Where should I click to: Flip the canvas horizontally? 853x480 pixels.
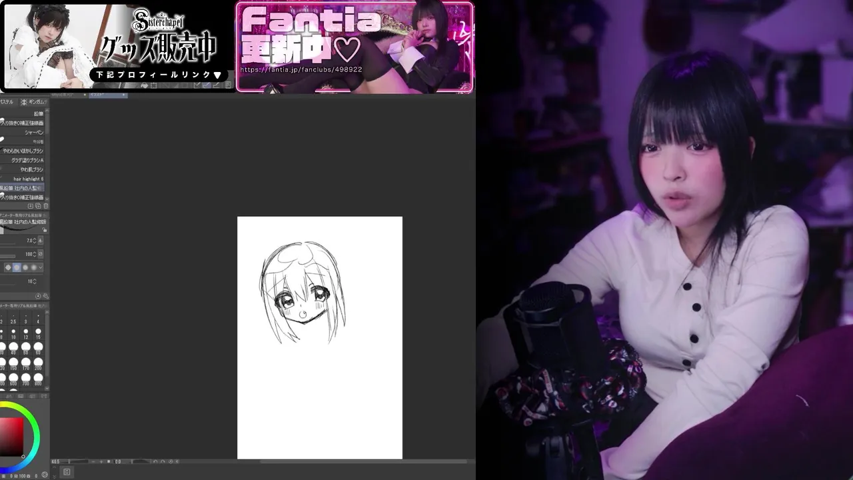pos(177,461)
